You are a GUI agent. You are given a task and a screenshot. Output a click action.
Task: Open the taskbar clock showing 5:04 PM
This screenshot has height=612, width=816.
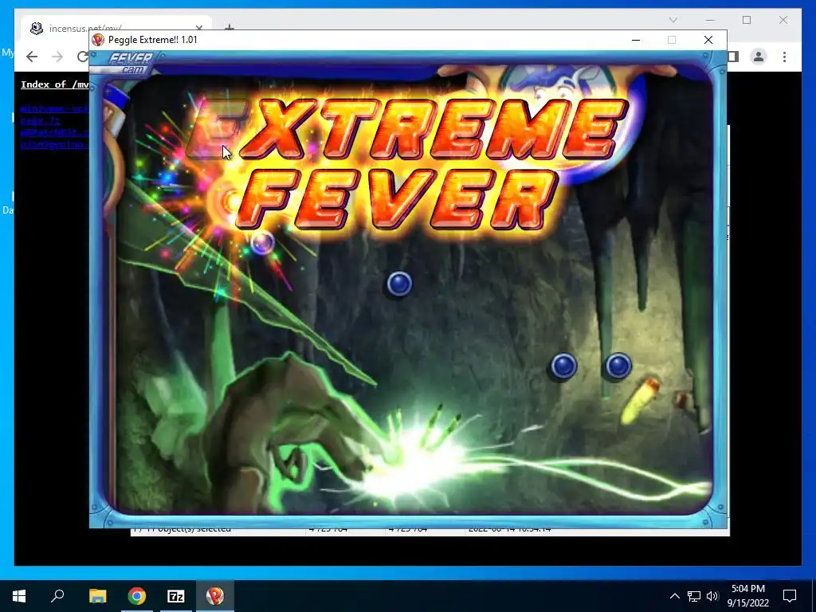click(x=747, y=596)
